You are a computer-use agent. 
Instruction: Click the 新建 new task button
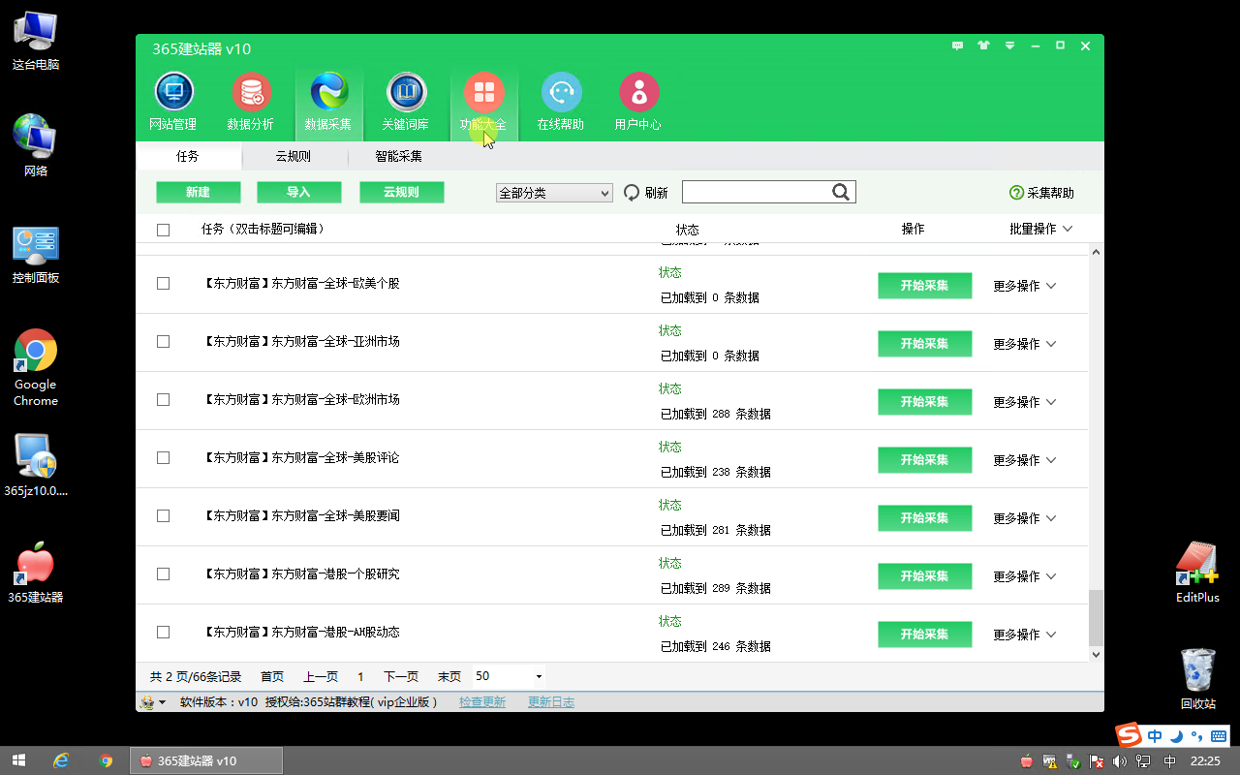(198, 192)
